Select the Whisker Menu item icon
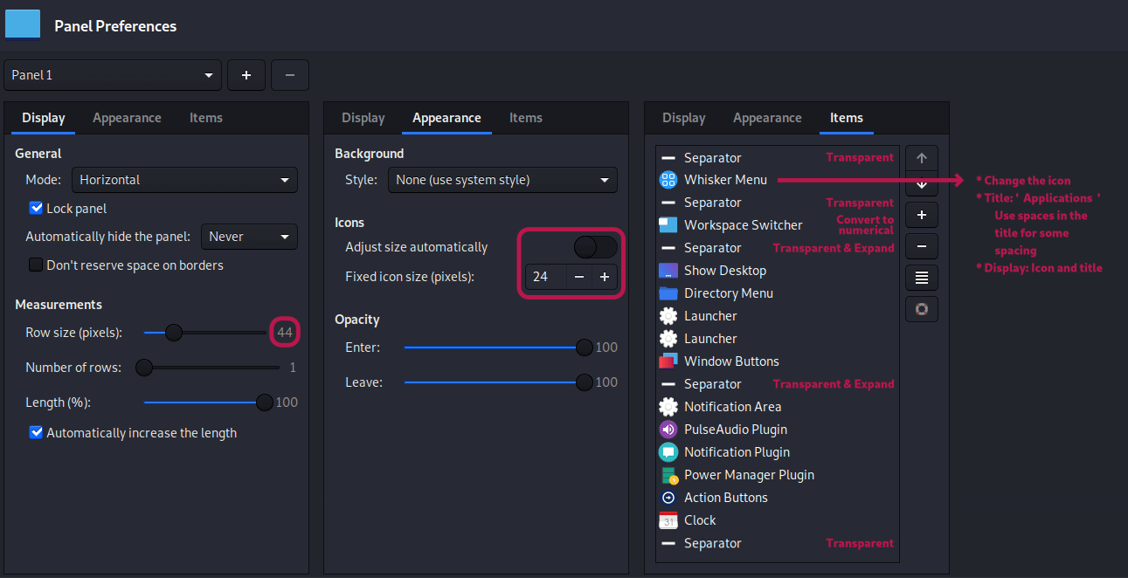The height and width of the screenshot is (578, 1128). (667, 180)
